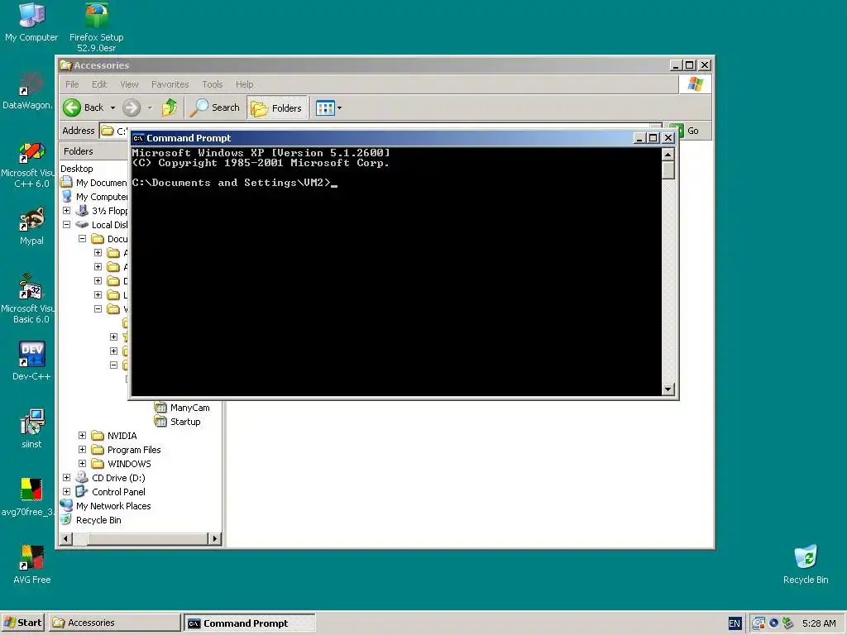The height and width of the screenshot is (635, 847).
Task: Open Back history dropdown arrow
Action: 112,108
